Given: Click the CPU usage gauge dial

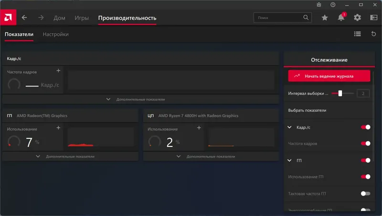Looking at the screenshot, I should point(154,142).
